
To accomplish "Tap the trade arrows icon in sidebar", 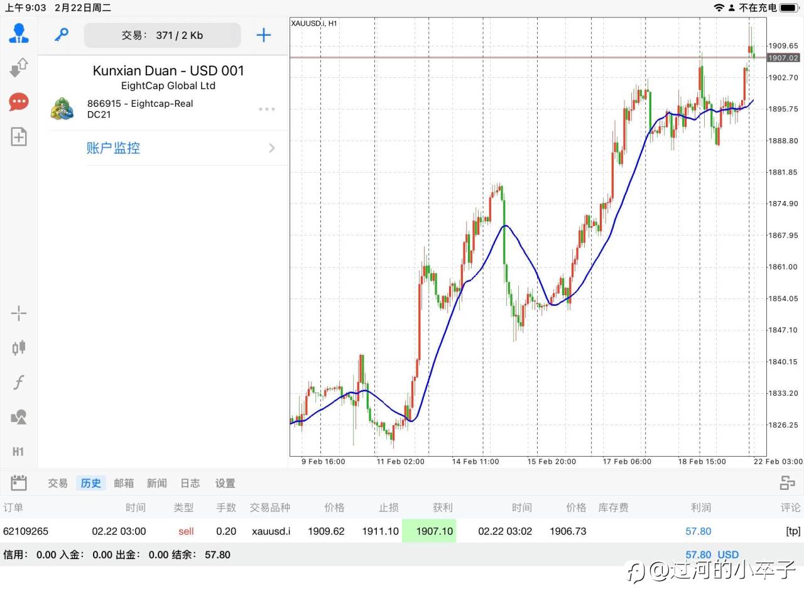I will pos(19,67).
